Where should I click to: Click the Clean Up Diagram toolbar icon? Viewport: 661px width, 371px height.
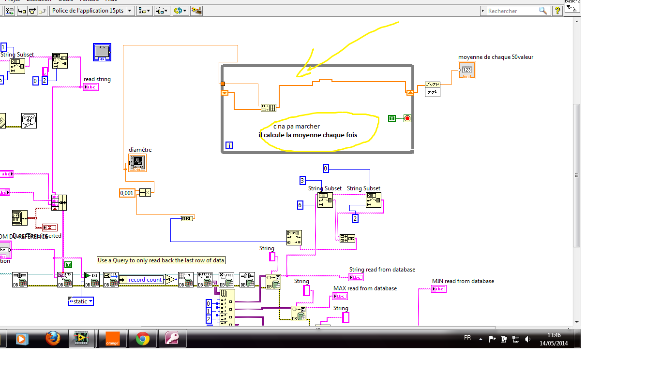click(196, 11)
